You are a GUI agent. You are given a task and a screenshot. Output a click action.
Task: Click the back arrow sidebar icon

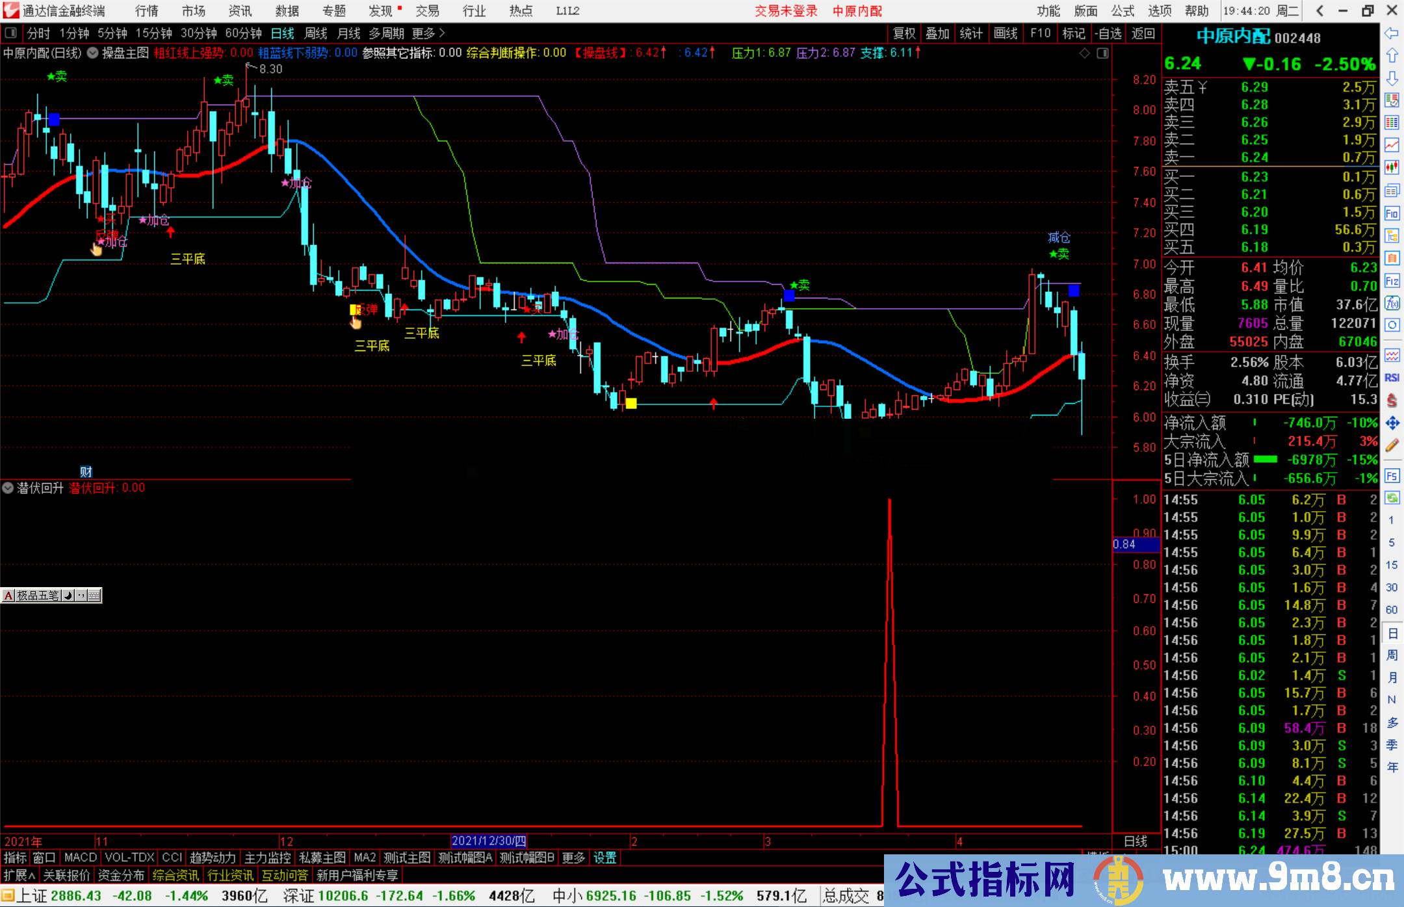tap(1392, 33)
